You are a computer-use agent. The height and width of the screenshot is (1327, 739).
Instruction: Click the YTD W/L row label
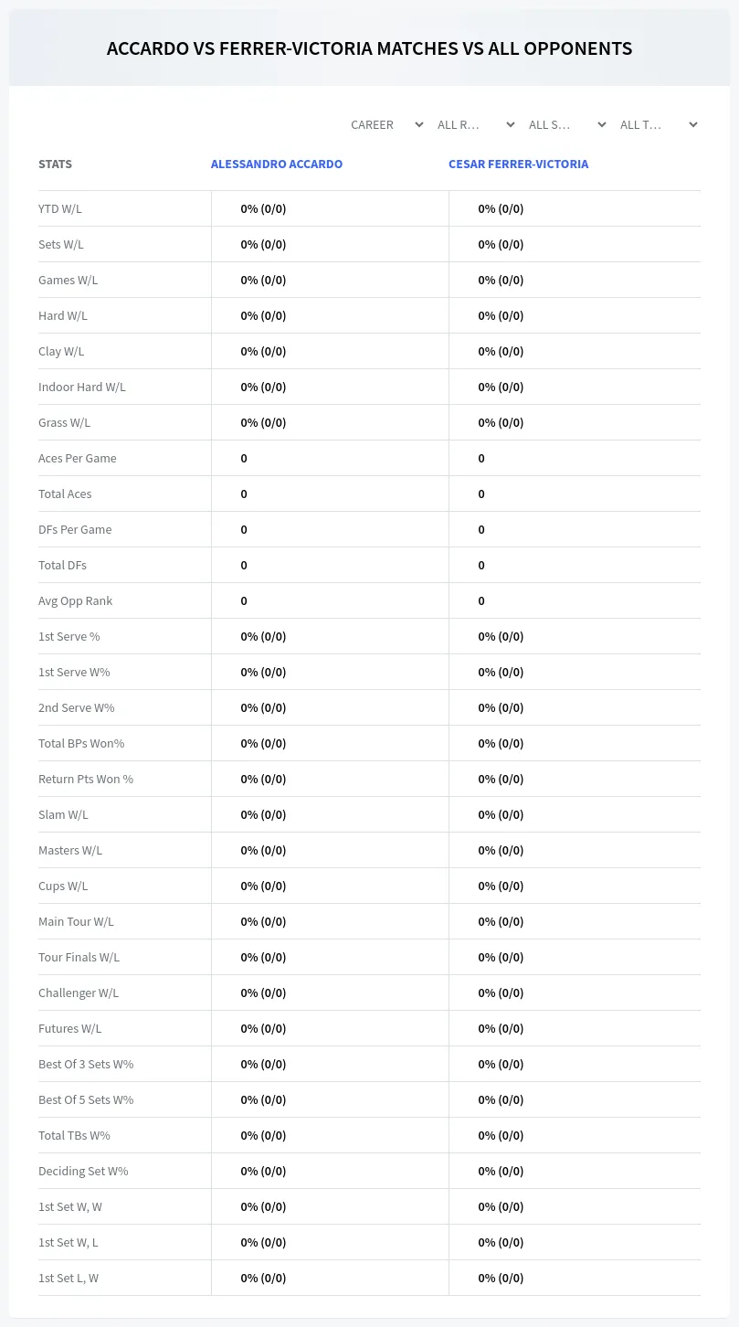point(60,208)
